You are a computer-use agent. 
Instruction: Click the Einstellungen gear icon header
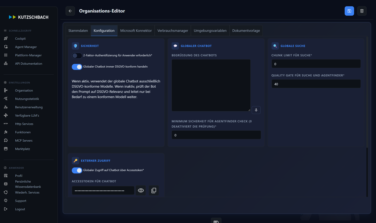coord(5,82)
